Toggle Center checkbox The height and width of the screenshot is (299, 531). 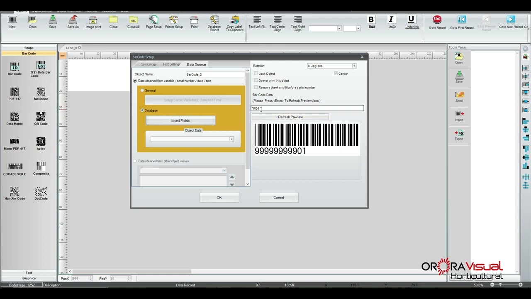[x=336, y=74]
